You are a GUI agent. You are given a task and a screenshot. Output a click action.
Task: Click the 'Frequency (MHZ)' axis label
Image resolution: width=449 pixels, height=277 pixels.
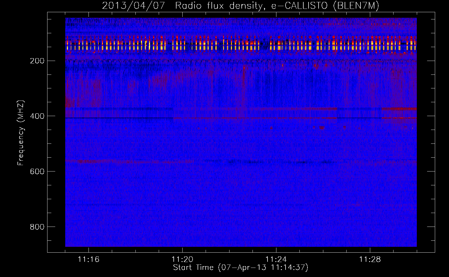point(21,133)
